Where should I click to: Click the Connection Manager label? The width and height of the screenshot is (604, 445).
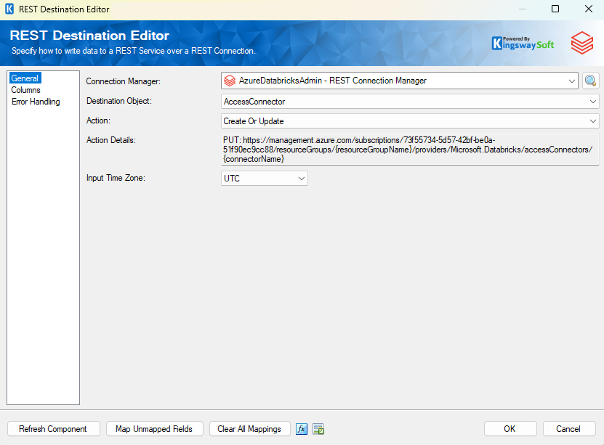click(x=124, y=81)
